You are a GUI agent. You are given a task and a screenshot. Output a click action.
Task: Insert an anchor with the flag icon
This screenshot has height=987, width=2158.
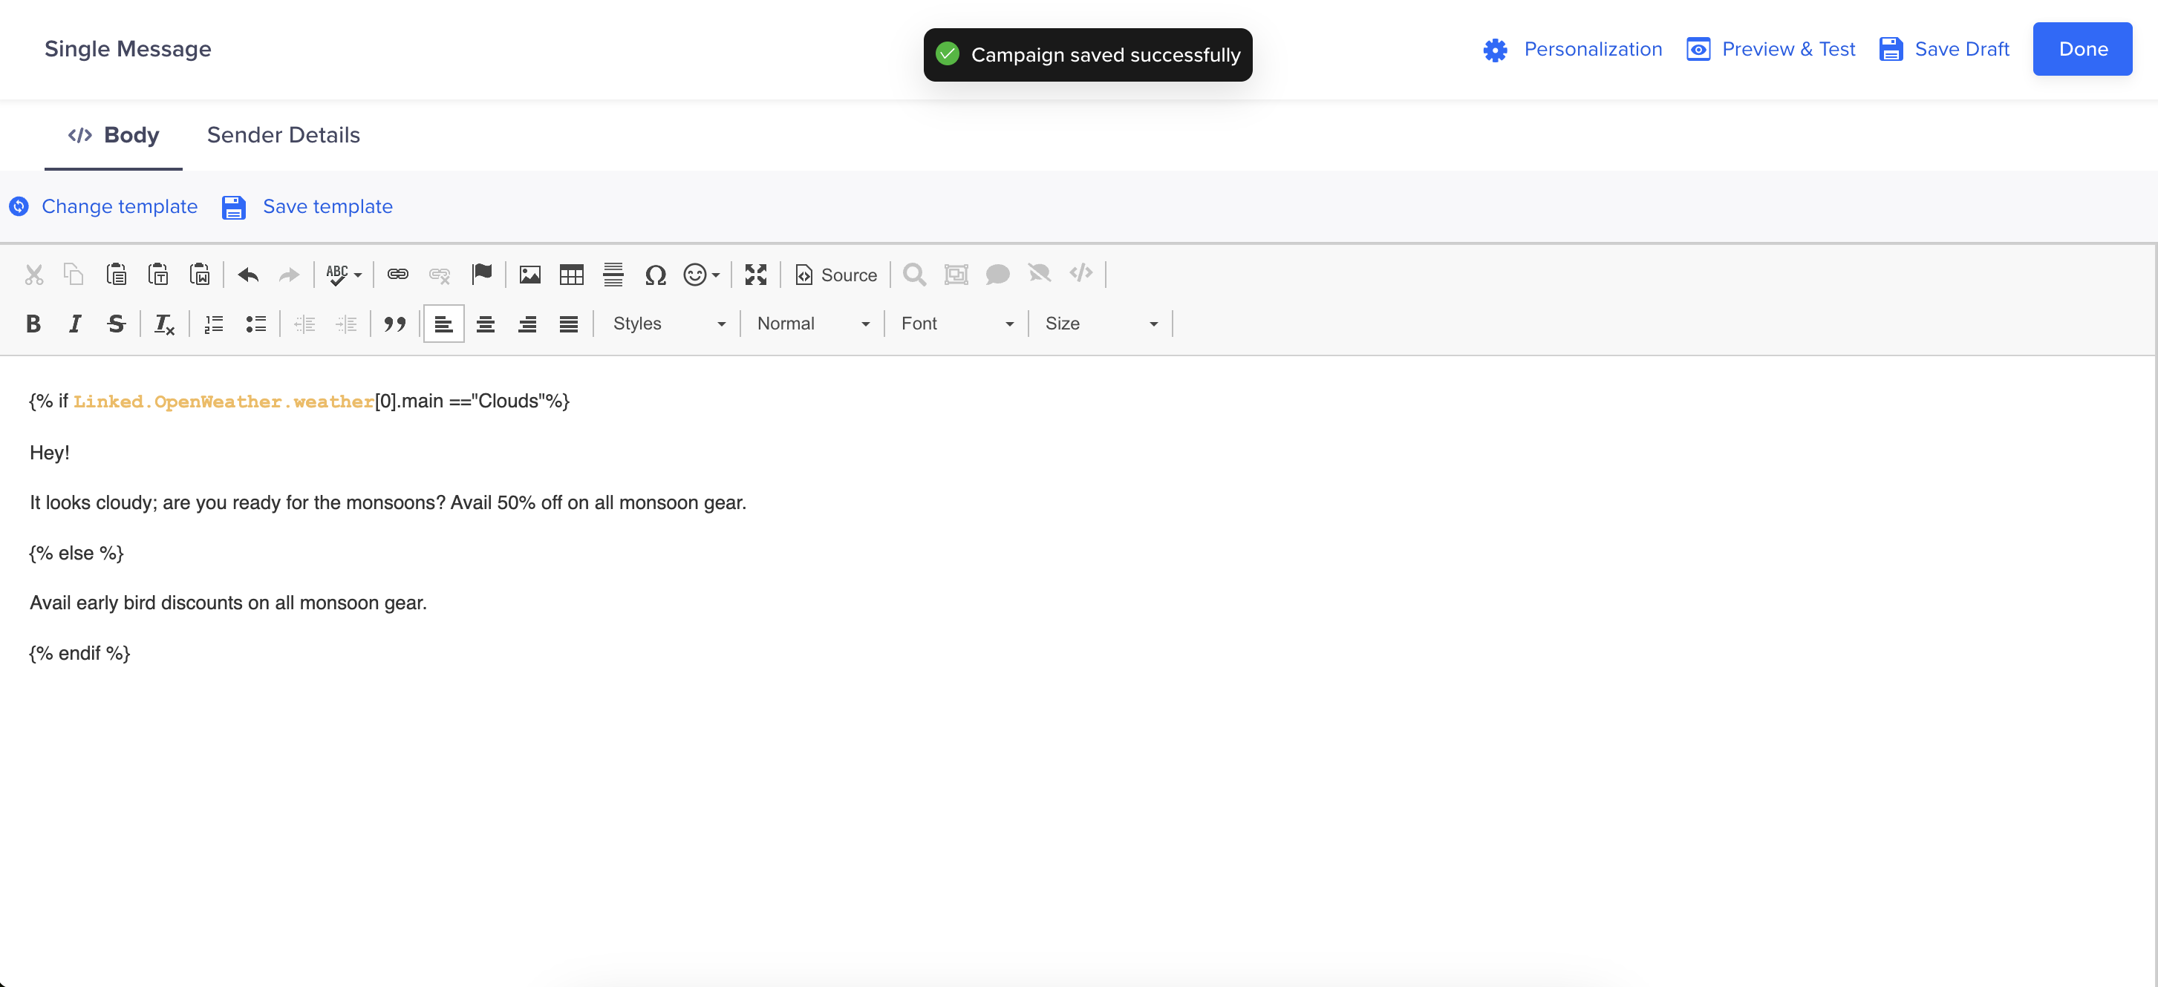click(482, 275)
